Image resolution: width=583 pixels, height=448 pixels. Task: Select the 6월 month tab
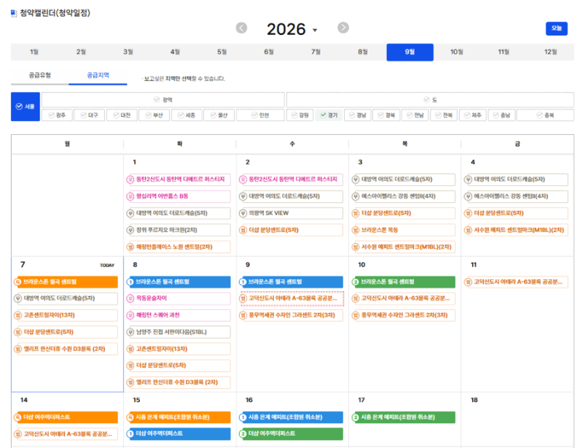[x=269, y=52]
